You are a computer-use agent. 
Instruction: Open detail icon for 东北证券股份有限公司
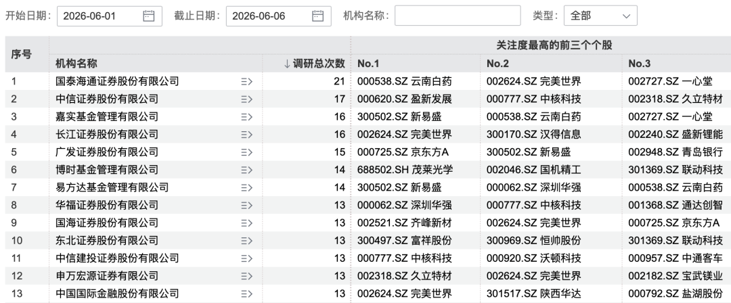click(246, 241)
